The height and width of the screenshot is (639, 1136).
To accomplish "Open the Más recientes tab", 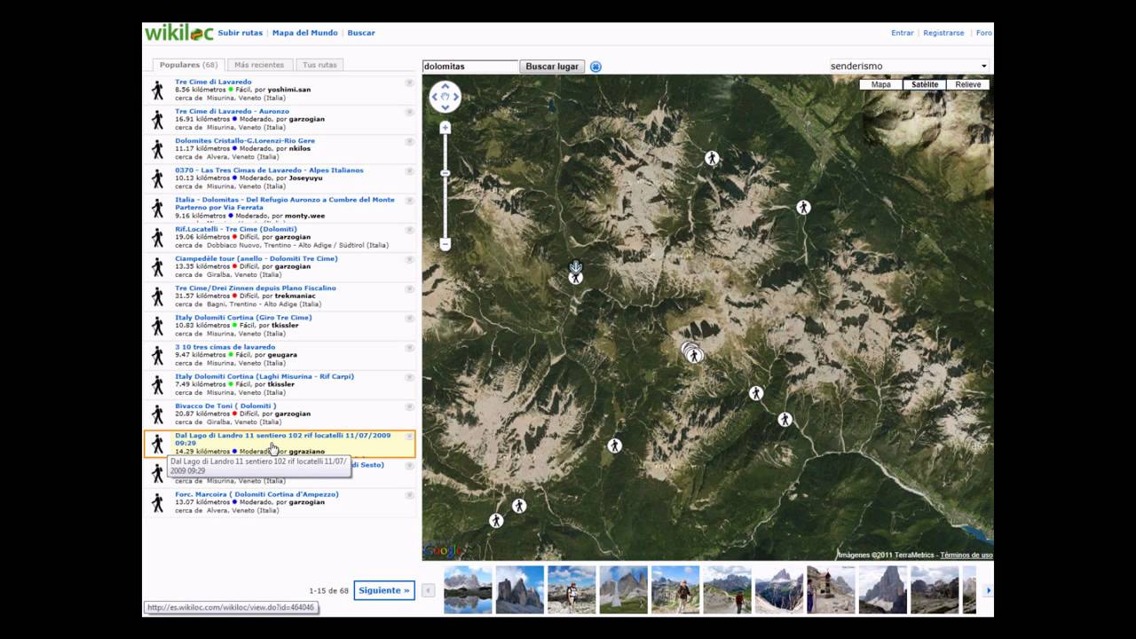I will 259,65.
